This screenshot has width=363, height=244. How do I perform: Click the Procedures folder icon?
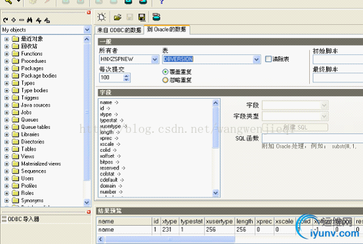(15, 61)
